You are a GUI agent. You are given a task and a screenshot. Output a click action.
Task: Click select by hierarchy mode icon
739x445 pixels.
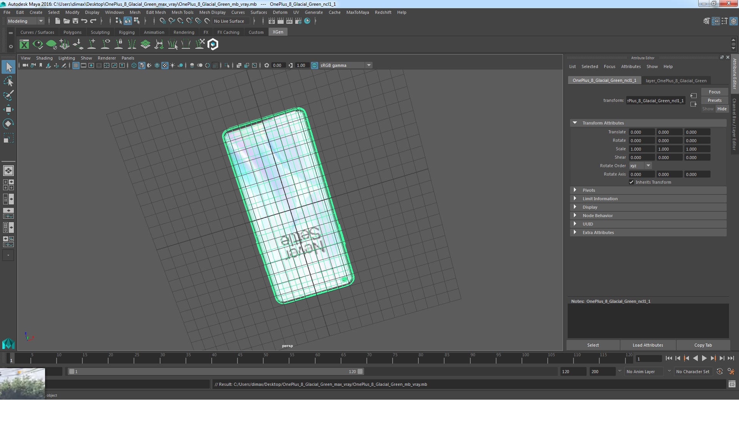pos(119,21)
